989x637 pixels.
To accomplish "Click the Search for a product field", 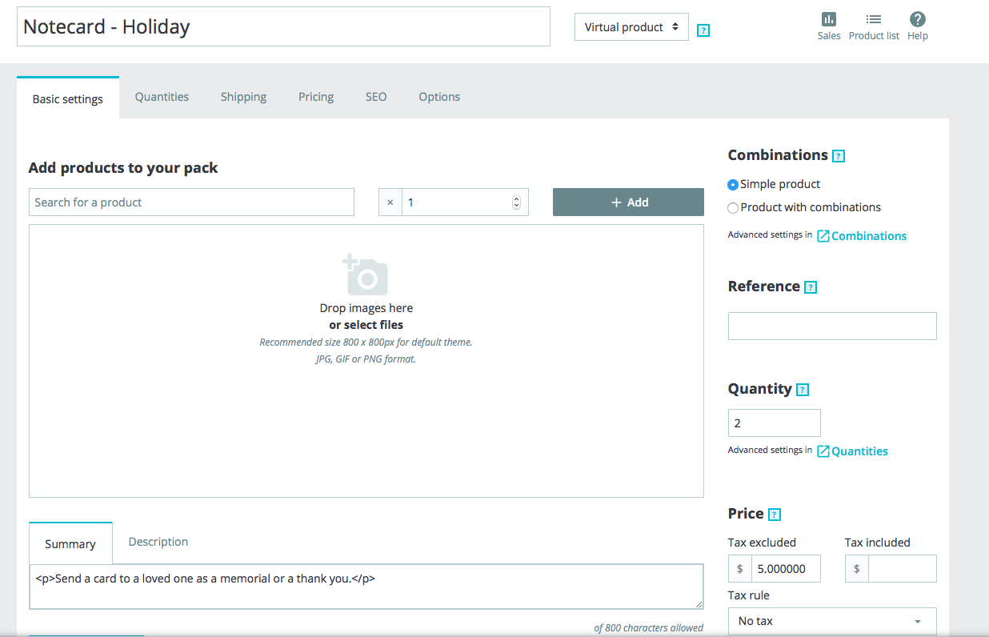I will [191, 202].
